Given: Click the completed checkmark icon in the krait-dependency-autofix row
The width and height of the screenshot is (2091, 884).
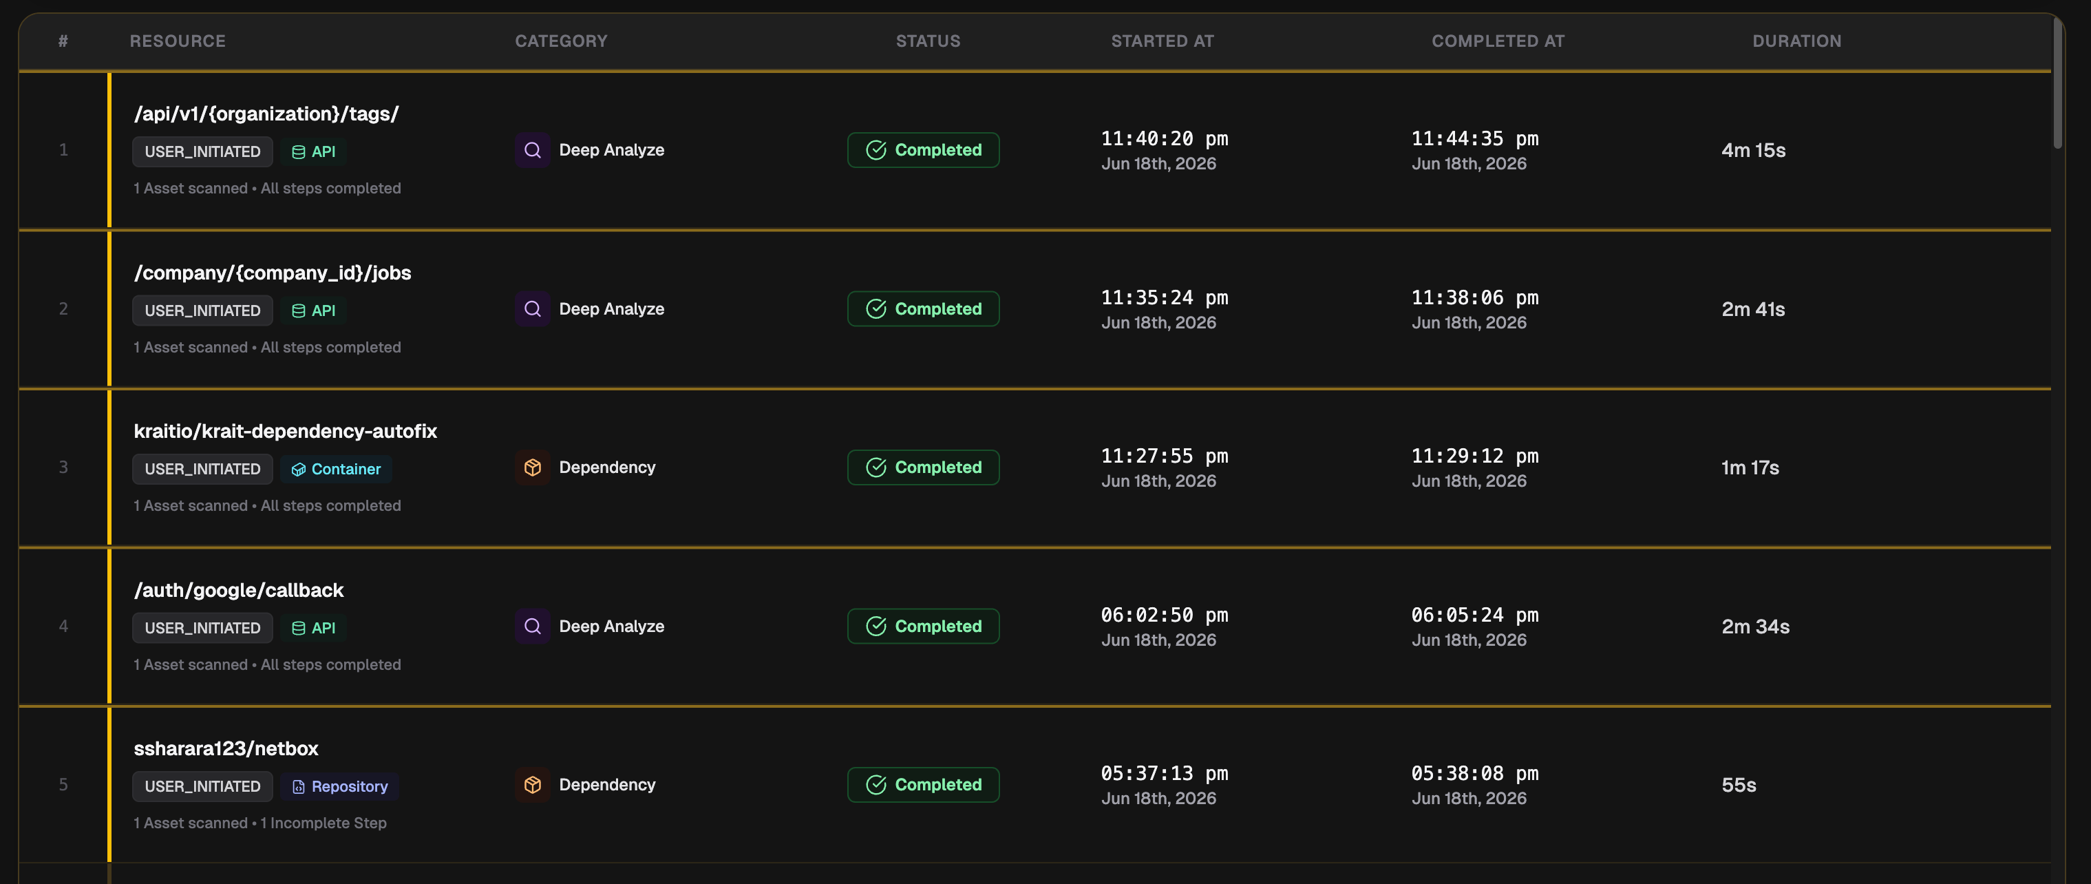Looking at the screenshot, I should (876, 467).
